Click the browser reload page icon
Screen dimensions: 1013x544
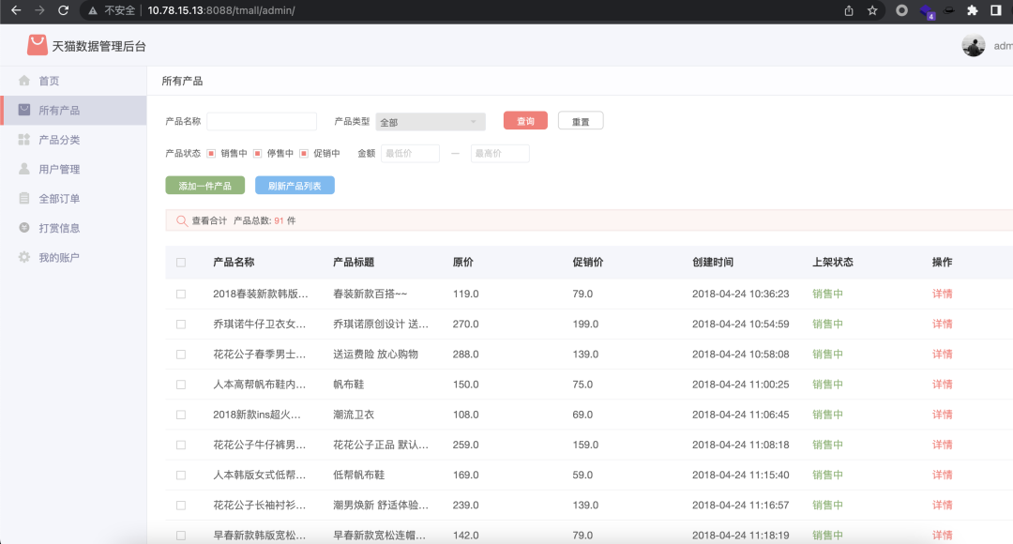point(63,10)
